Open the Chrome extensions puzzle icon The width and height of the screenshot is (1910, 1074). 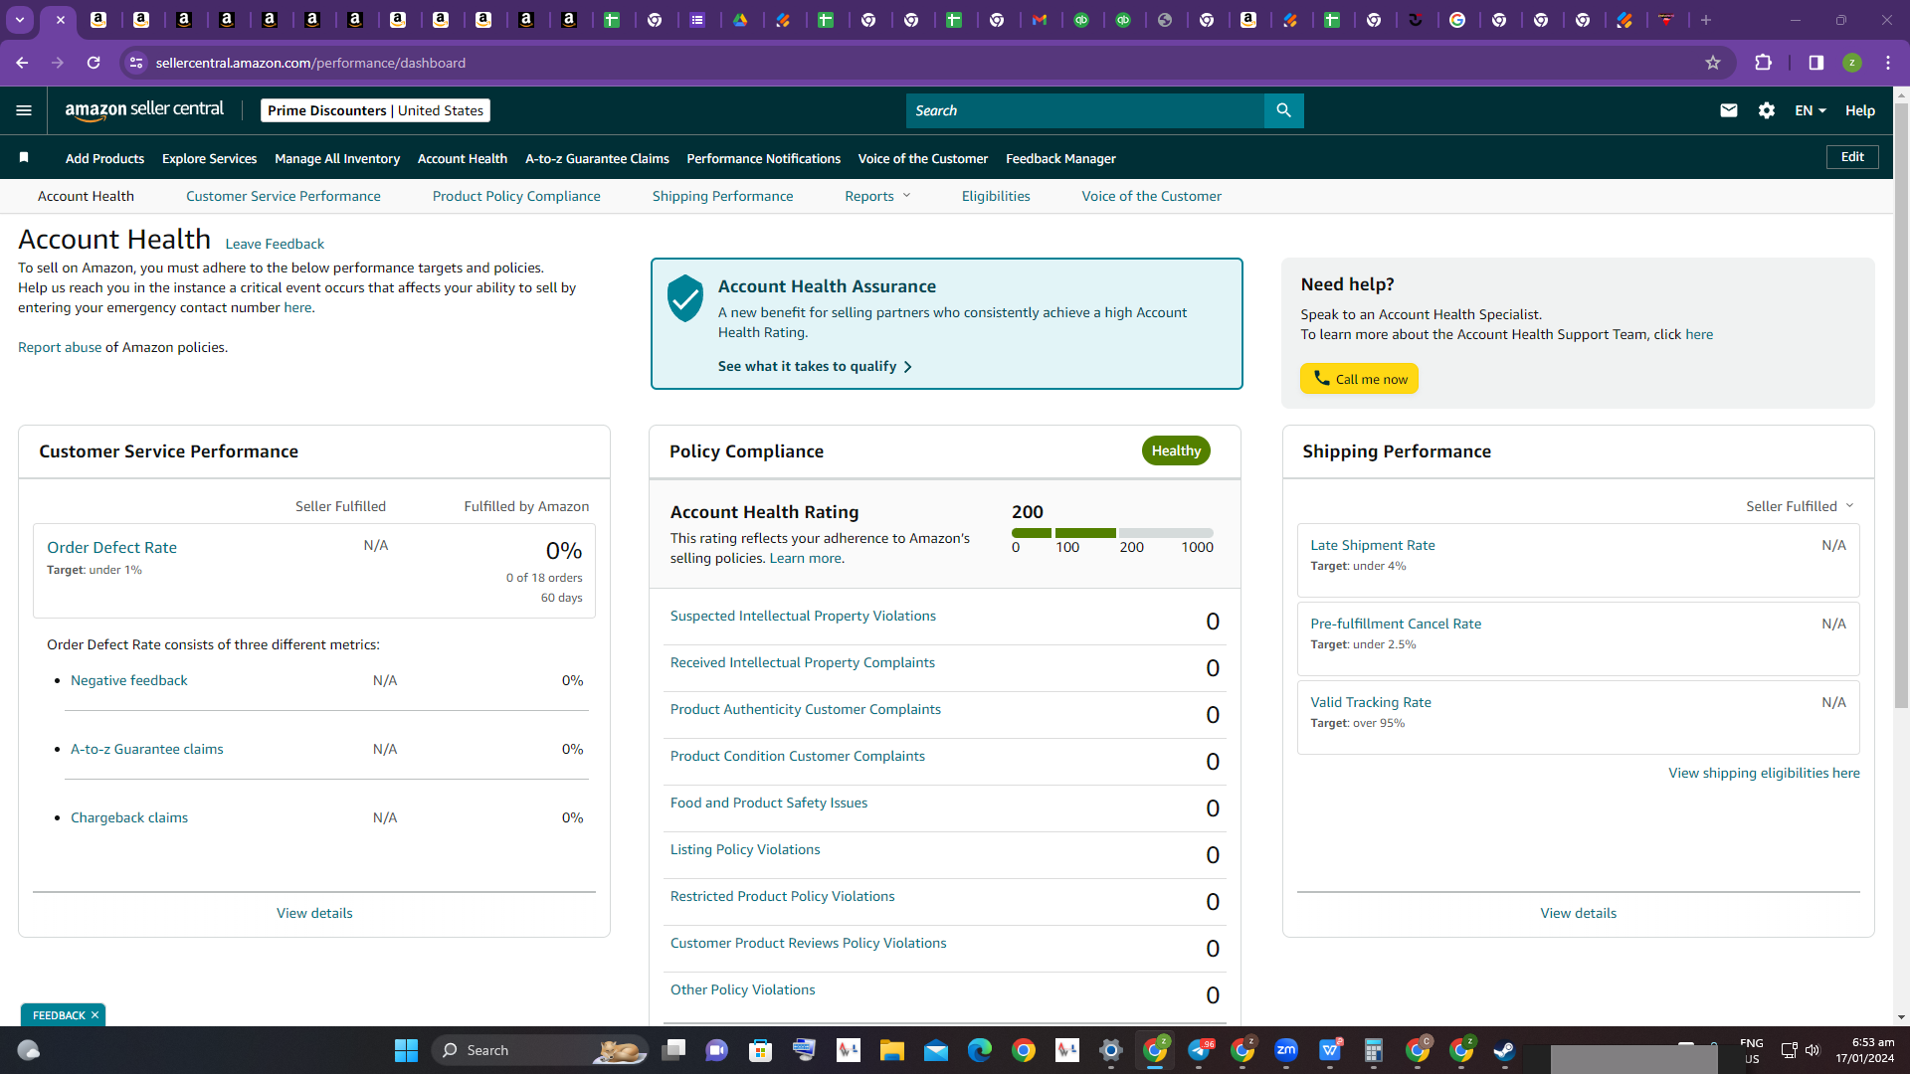coord(1764,63)
